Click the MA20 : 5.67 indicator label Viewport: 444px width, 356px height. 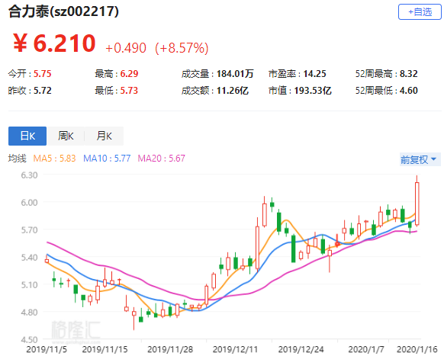coord(161,159)
